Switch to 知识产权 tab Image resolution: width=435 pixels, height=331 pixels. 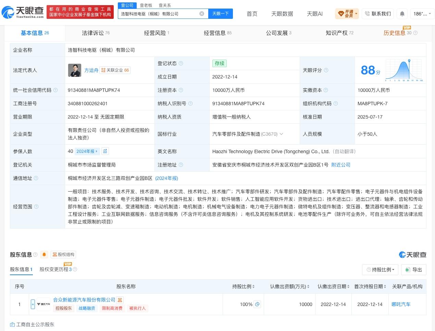click(x=339, y=33)
